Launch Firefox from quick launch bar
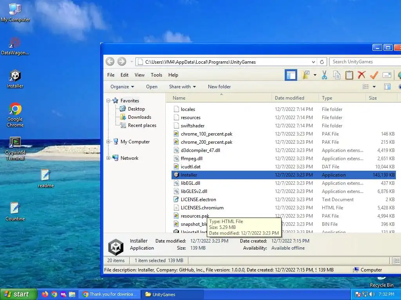The width and height of the screenshot is (401, 300). click(x=45, y=294)
